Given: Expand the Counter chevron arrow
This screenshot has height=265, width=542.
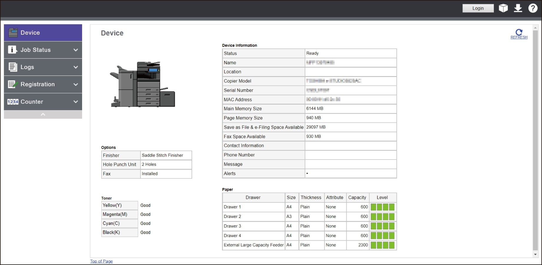Looking at the screenshot, I should point(76,102).
